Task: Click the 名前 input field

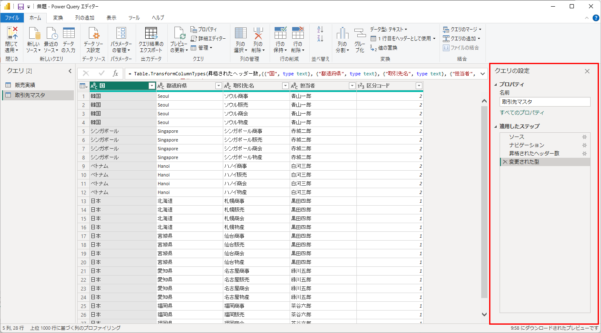Action: pyautogui.click(x=545, y=102)
